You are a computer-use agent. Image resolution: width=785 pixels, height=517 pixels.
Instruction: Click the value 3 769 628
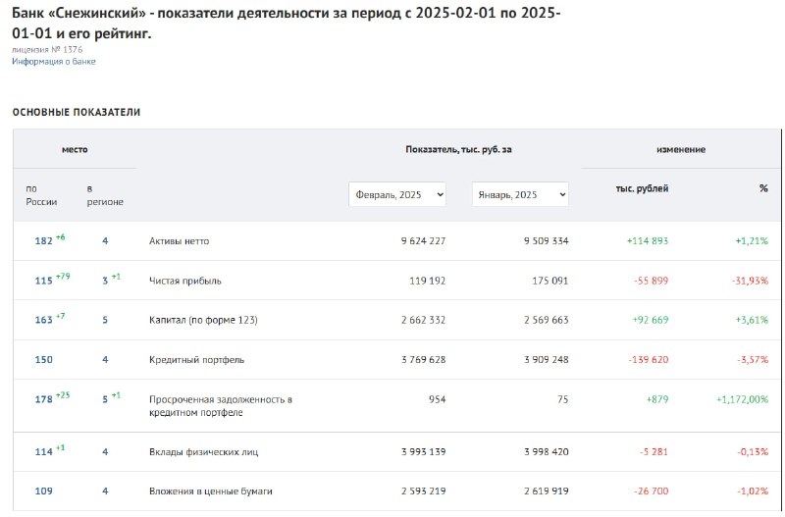[x=423, y=359]
